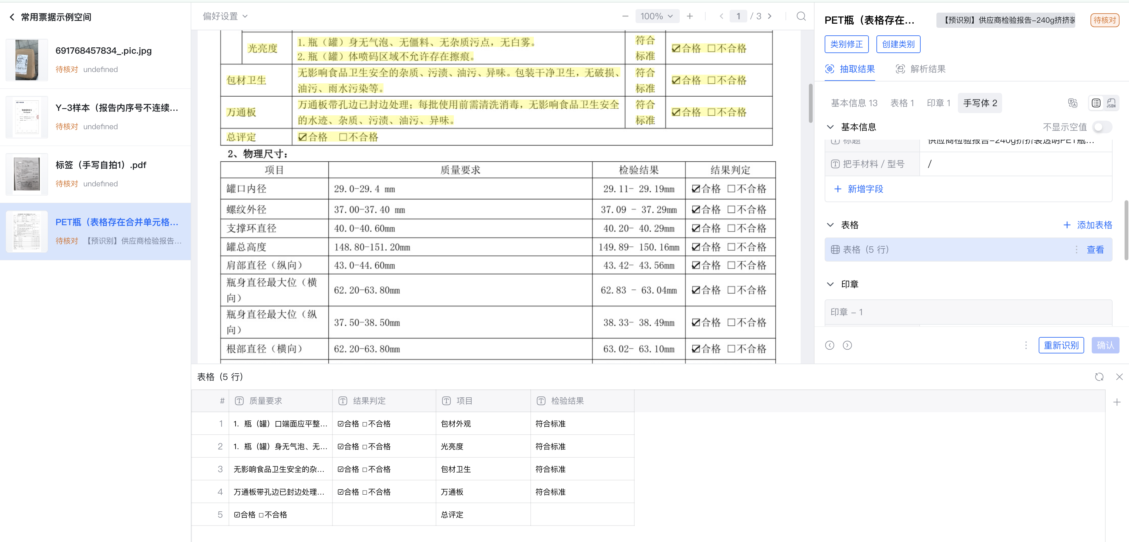
Task: Open 偏好设置 dropdown
Action: click(x=225, y=16)
